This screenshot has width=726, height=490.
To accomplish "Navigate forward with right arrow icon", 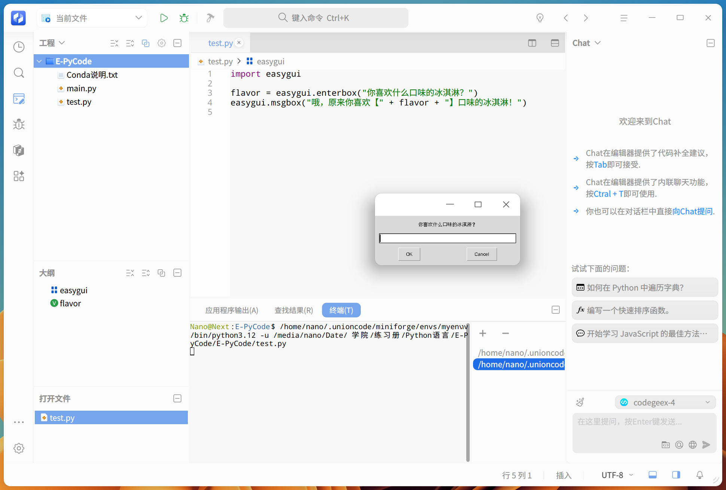I will 586,18.
